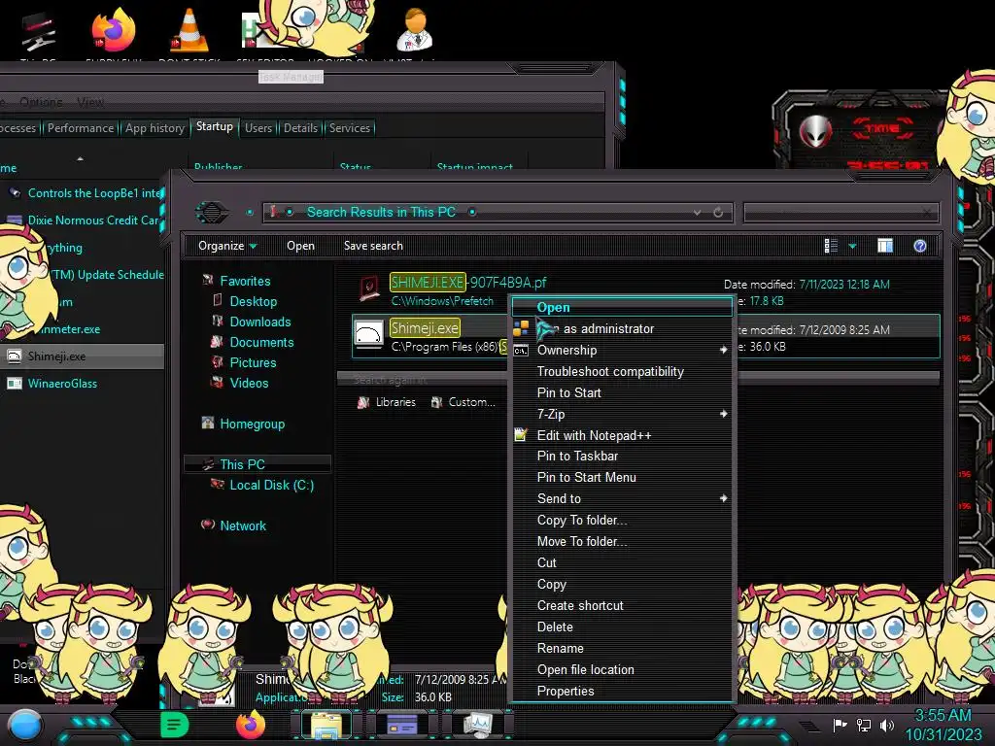Open Downloads in the navigation pane
The height and width of the screenshot is (746, 995).
click(260, 322)
